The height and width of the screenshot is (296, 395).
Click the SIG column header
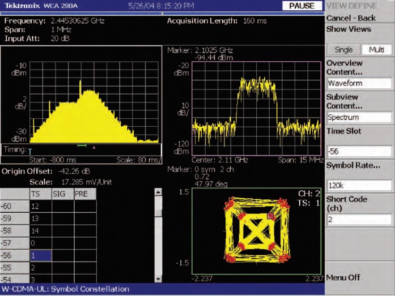(62, 194)
